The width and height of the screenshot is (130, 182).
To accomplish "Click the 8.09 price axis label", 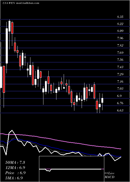I will click(120, 31).
